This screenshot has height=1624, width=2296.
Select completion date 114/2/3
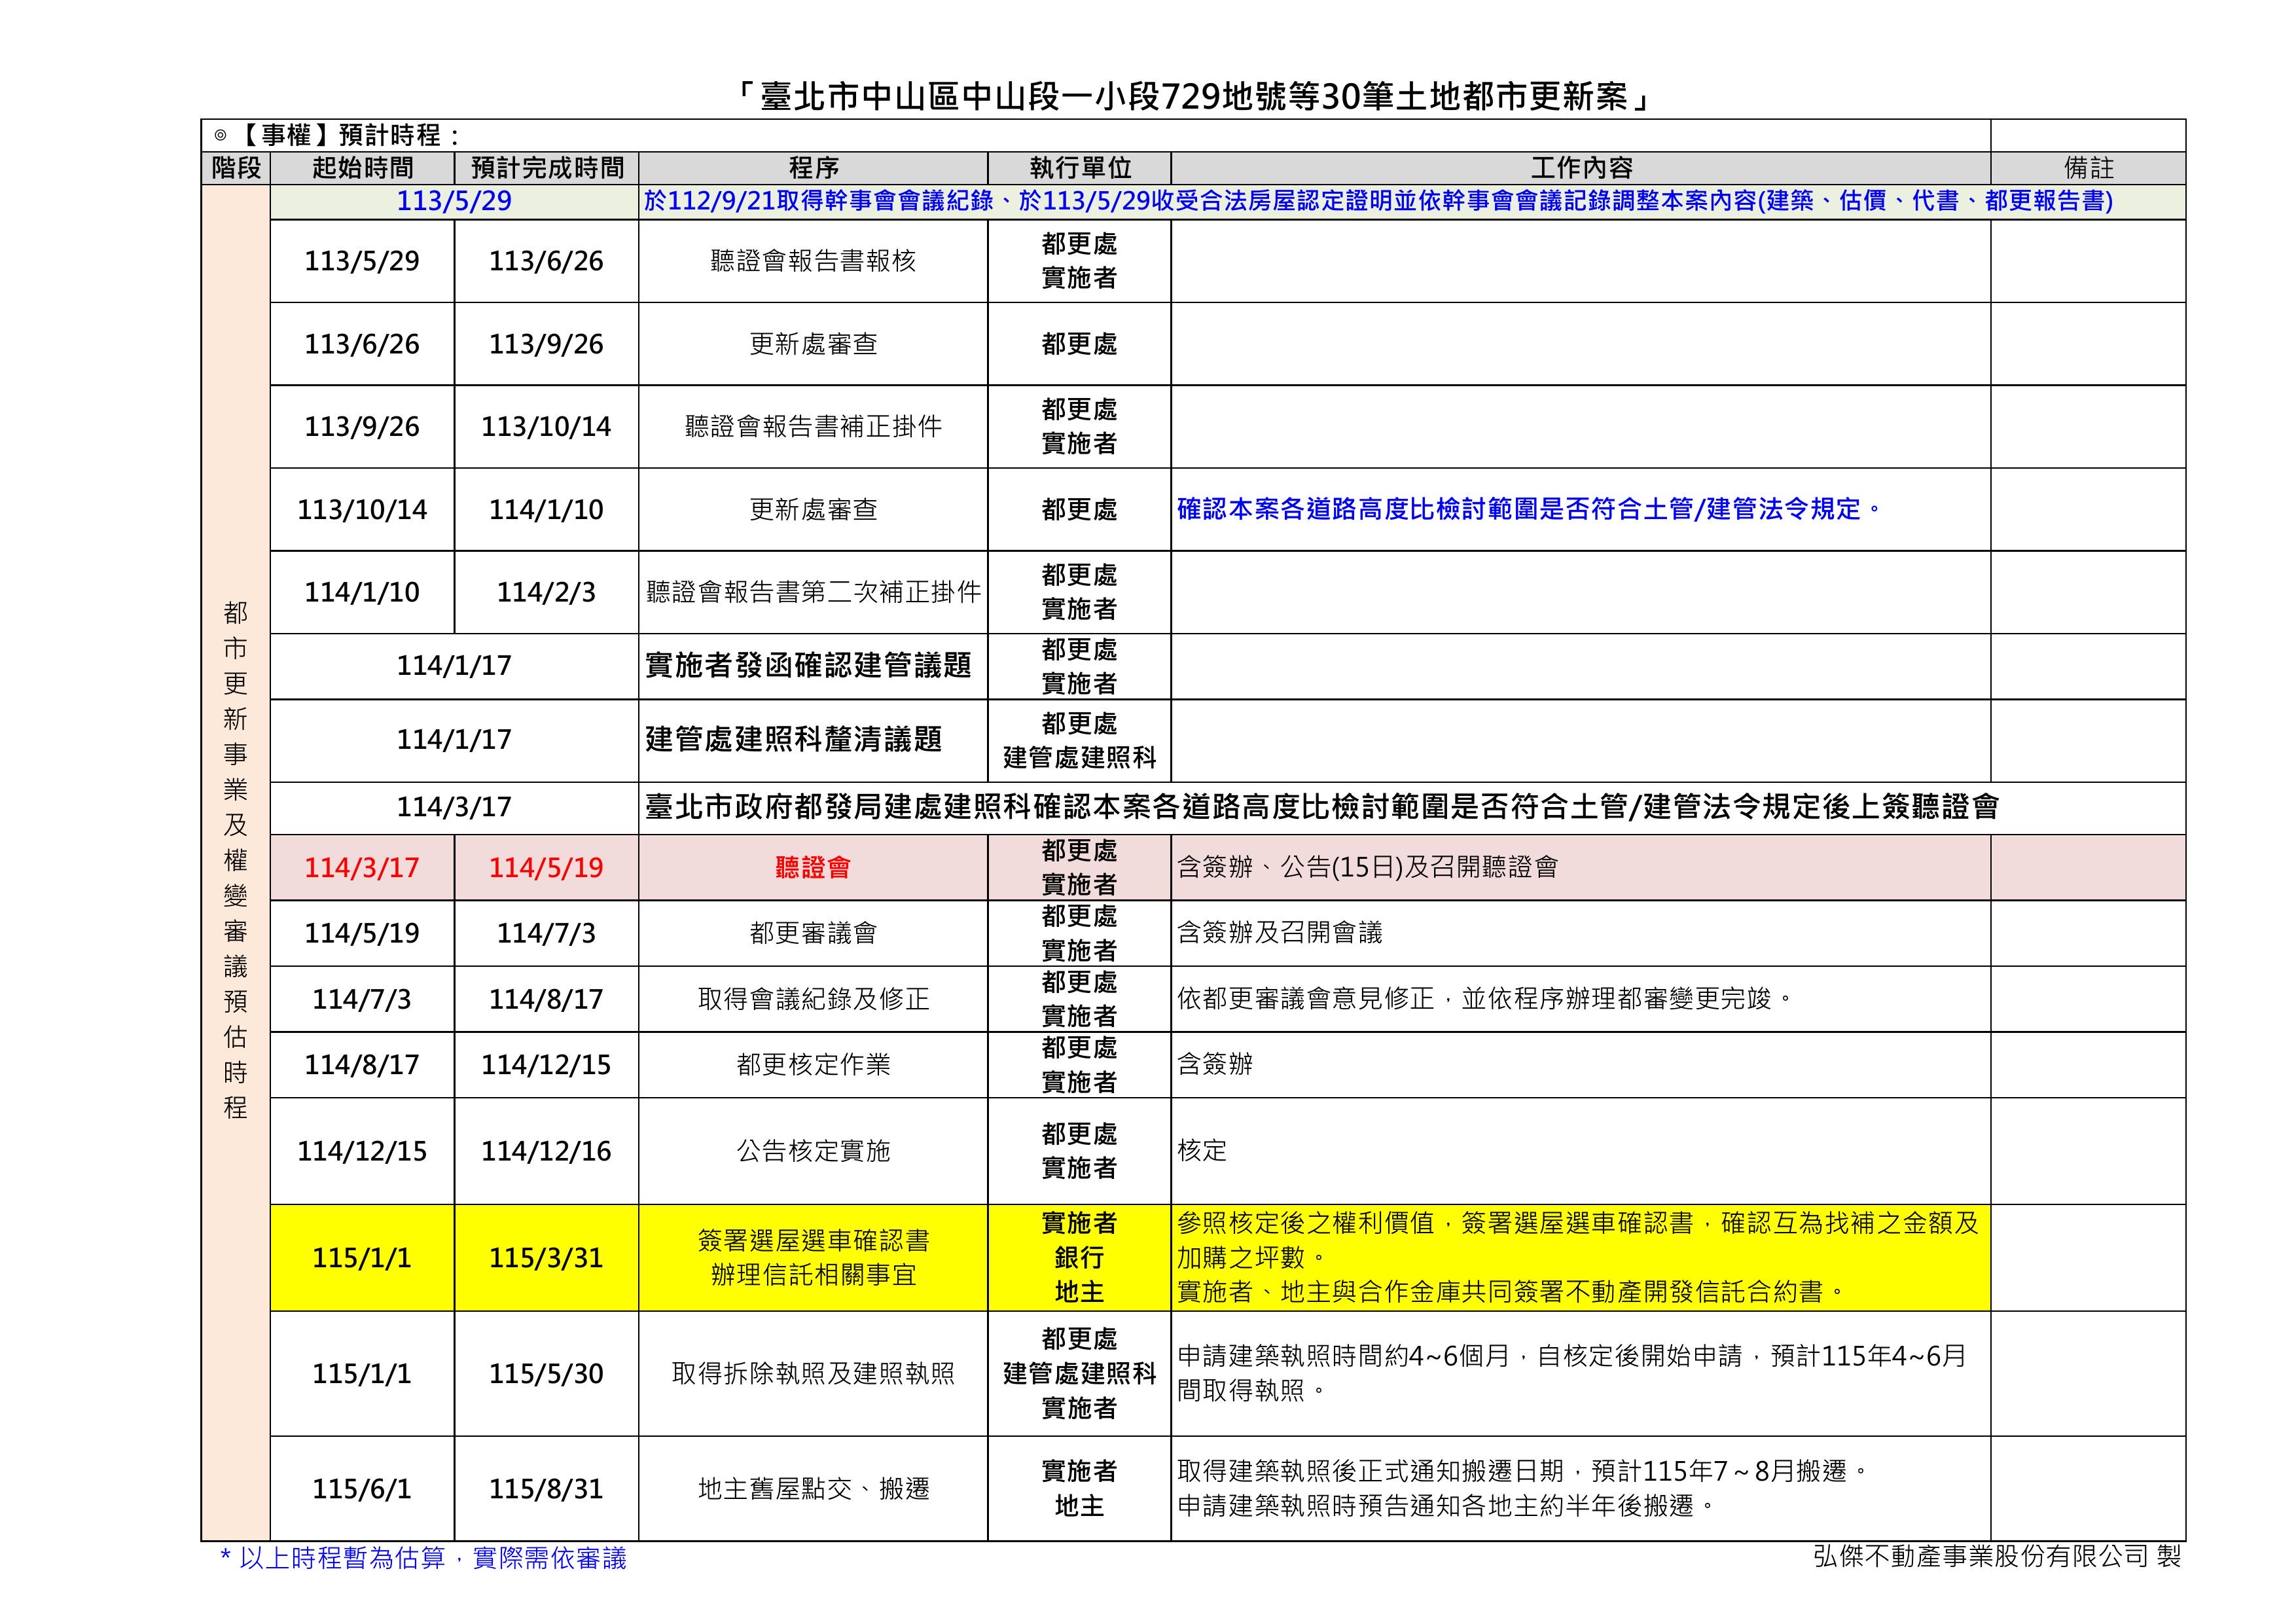547,592
